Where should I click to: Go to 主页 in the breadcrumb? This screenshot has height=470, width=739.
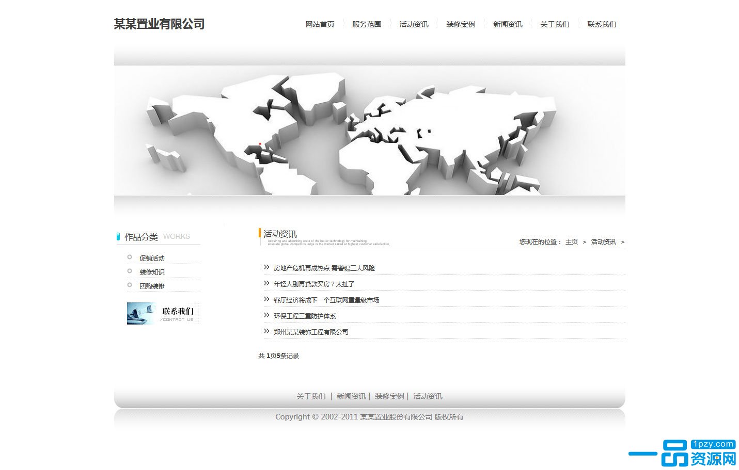pos(572,241)
